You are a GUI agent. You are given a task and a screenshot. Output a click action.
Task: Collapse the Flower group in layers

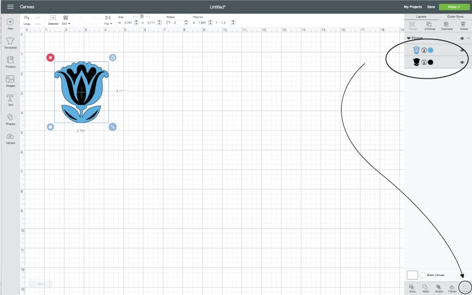408,38
